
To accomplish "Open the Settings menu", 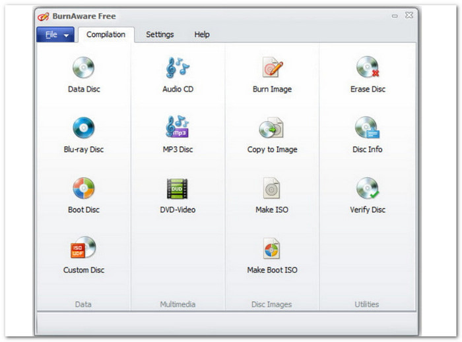I will coord(160,35).
